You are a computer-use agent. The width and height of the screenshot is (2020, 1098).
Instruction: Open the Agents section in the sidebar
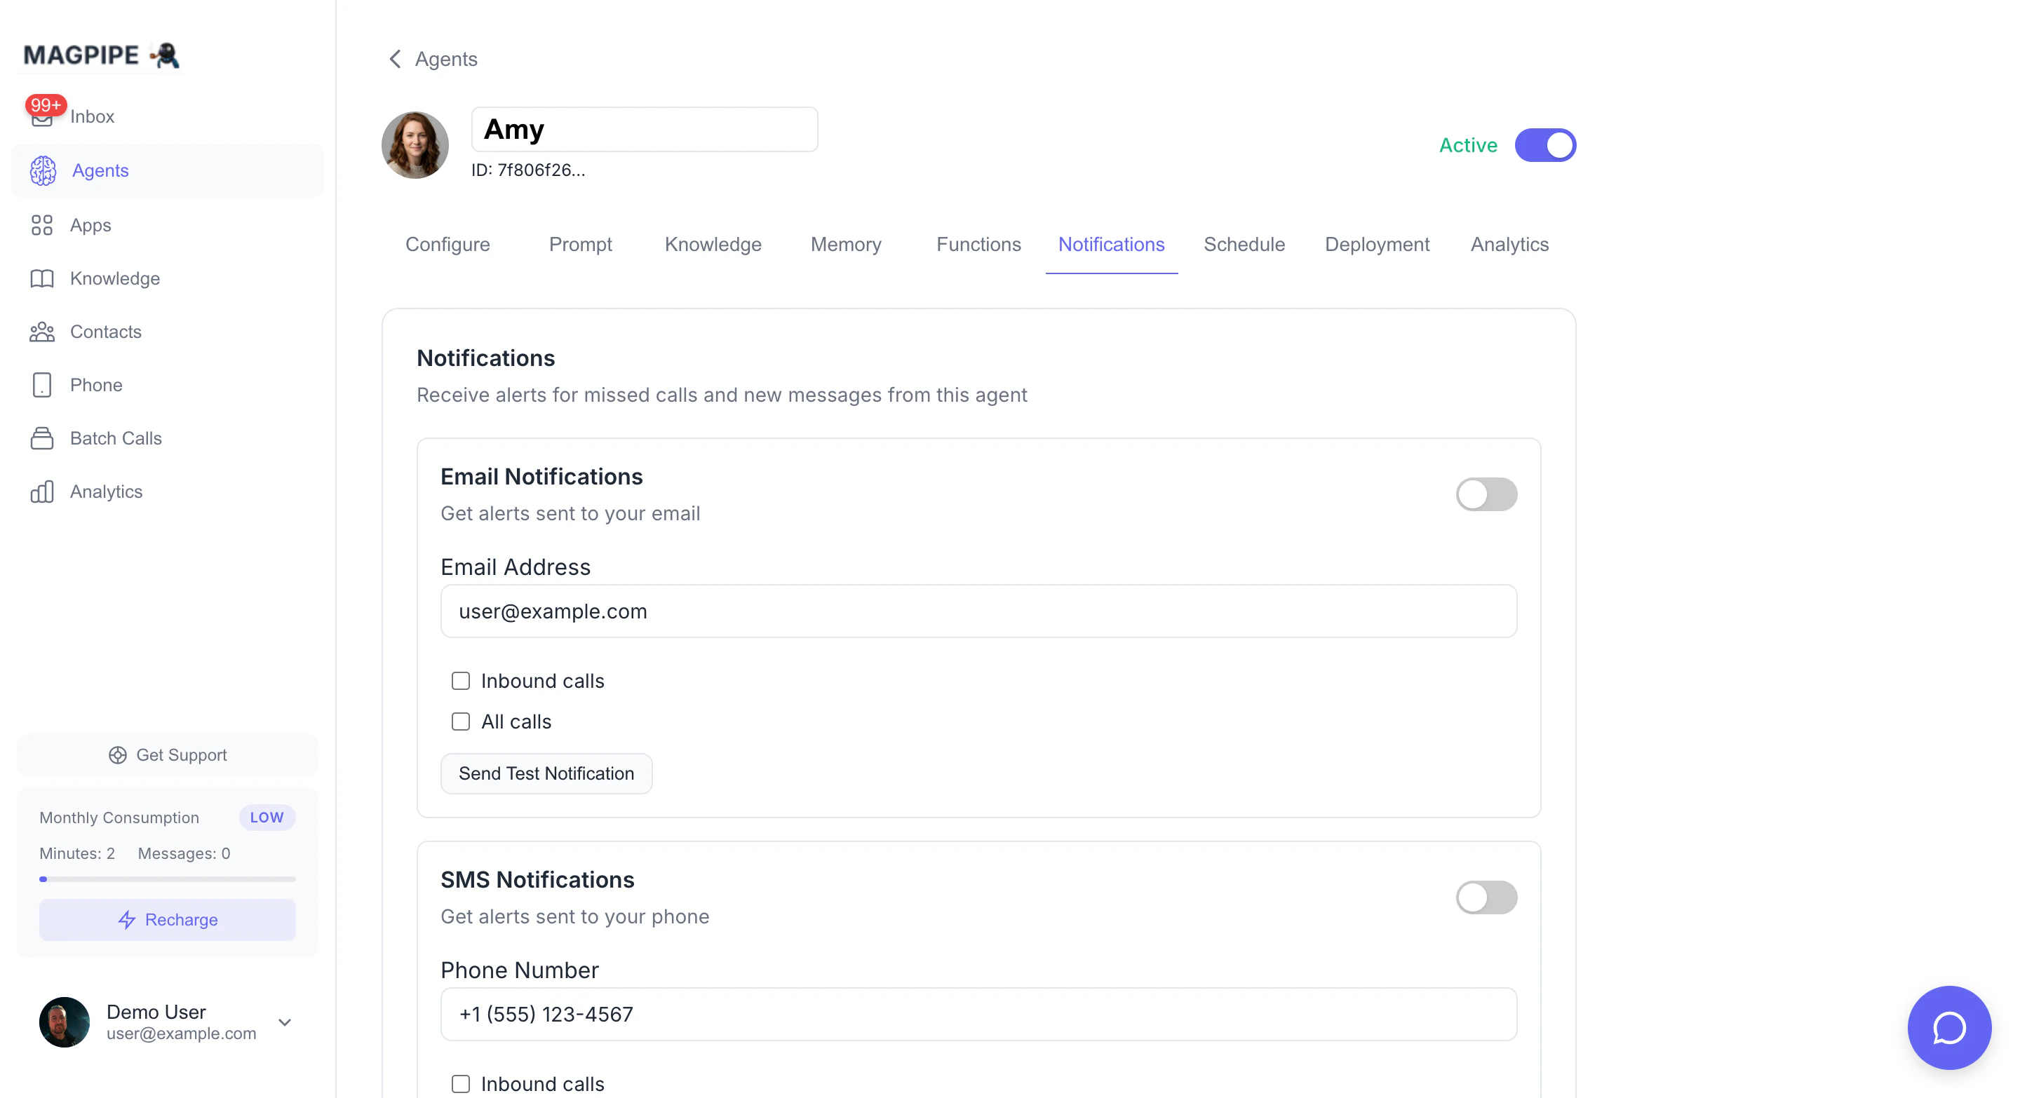[100, 171]
